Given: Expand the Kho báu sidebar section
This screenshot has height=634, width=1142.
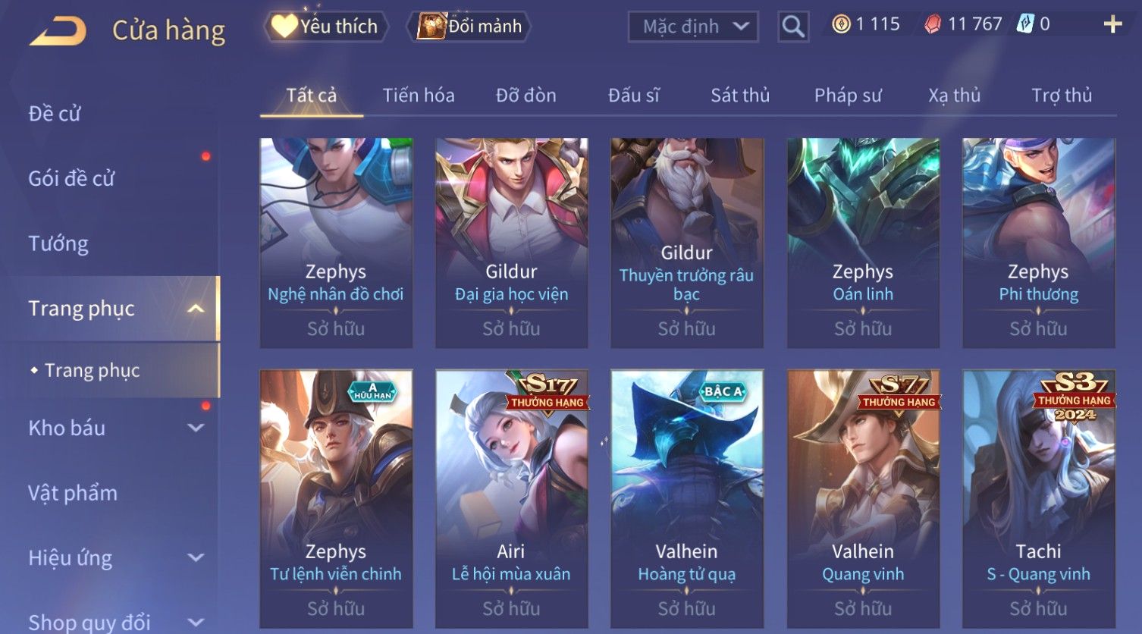Looking at the screenshot, I should pos(196,428).
